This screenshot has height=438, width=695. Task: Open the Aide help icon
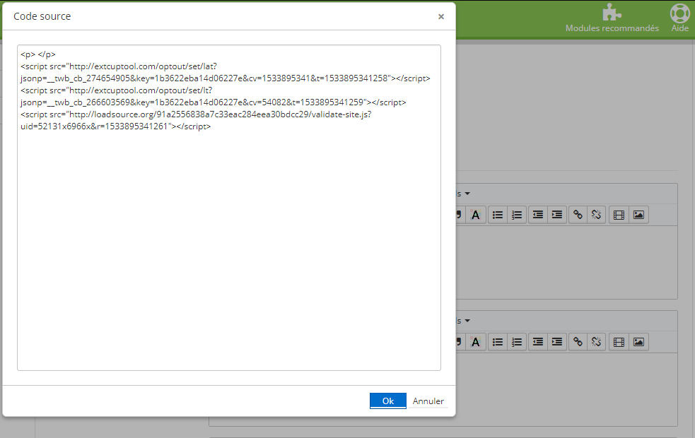(x=679, y=18)
